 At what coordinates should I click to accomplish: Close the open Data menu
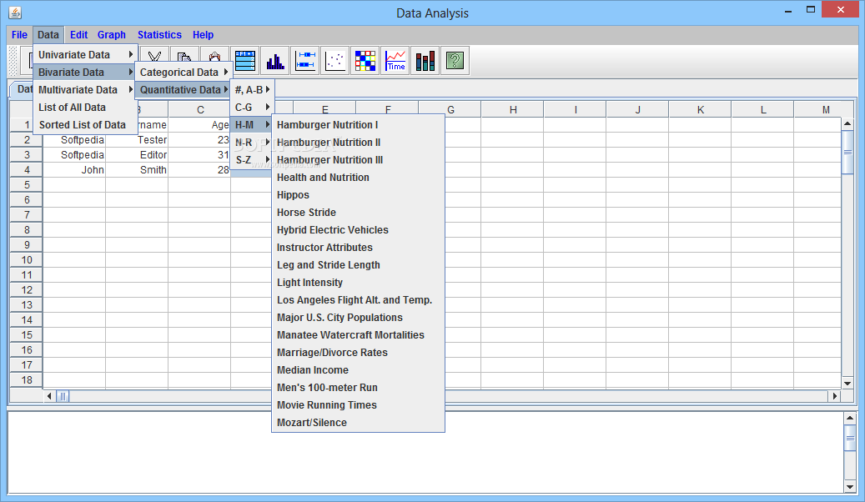point(48,35)
